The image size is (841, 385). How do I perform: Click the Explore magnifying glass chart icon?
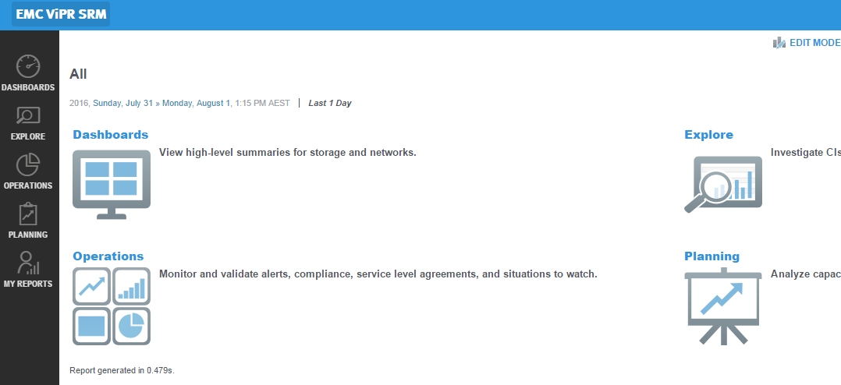(x=723, y=184)
